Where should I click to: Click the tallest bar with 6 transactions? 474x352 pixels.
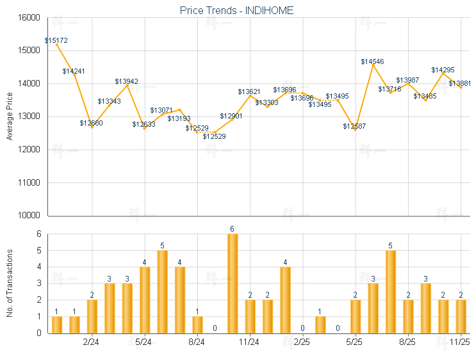233,283
